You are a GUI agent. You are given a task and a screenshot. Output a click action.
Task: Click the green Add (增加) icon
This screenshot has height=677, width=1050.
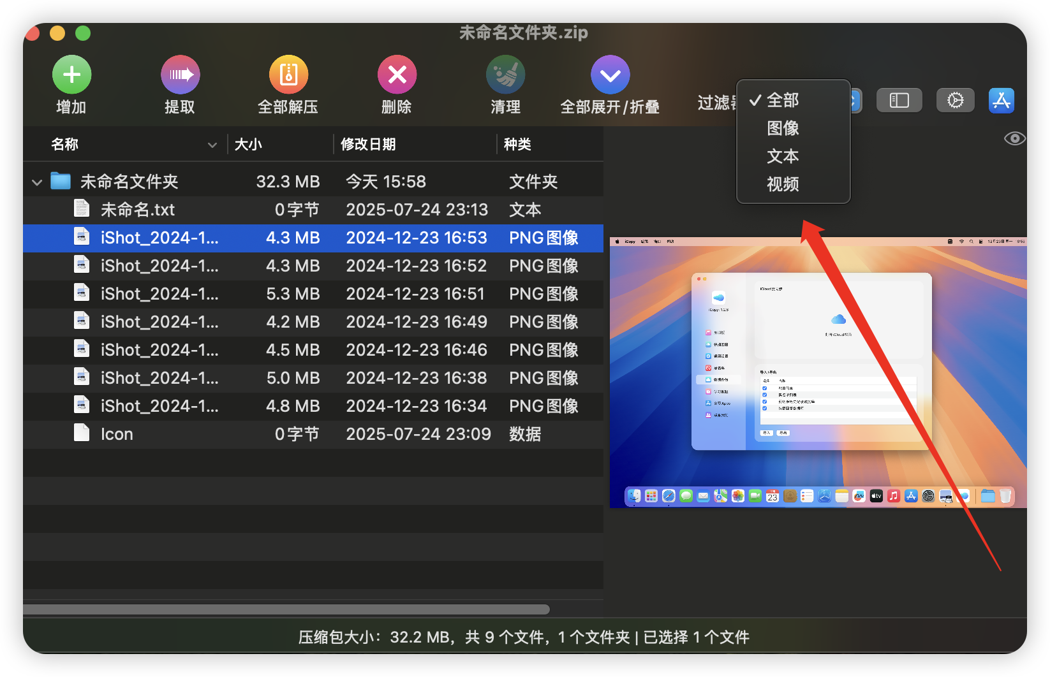click(71, 75)
